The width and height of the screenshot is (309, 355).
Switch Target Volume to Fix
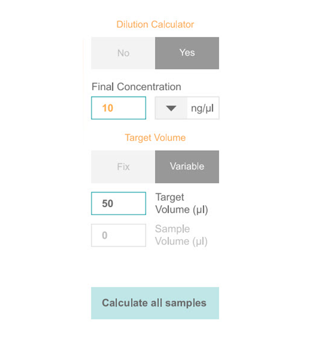tap(123, 167)
